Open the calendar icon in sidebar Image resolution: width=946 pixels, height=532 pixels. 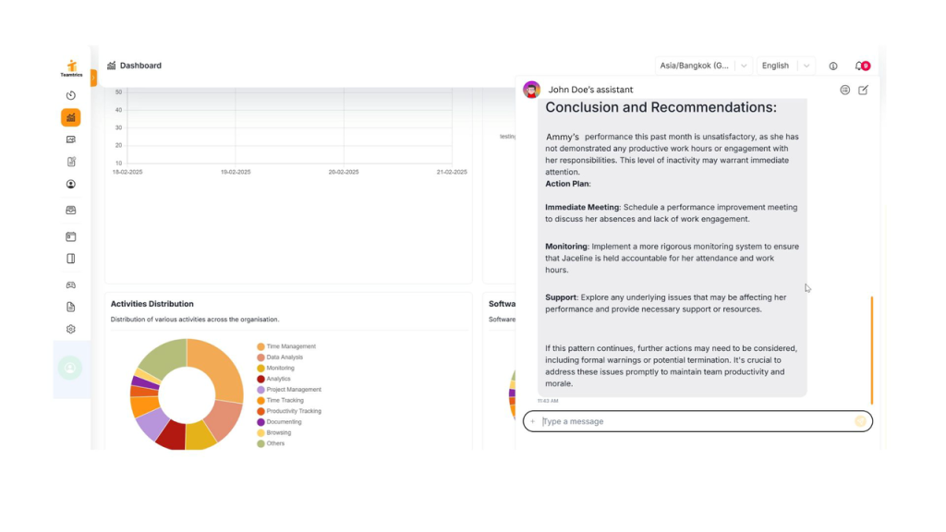tap(70, 236)
